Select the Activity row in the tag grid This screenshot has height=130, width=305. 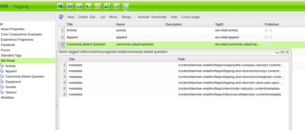point(181,30)
